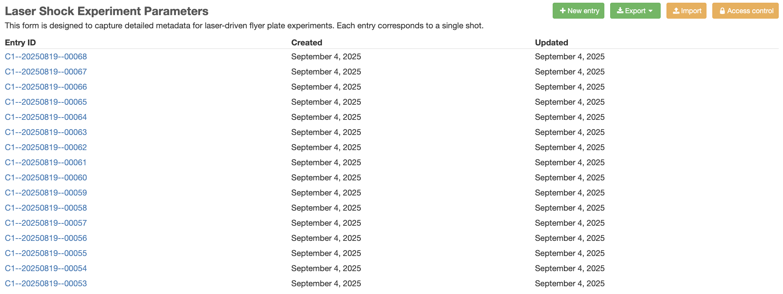Screen dimensions: 783x294
Task: Click the download icon on Export button
Action: pos(620,11)
